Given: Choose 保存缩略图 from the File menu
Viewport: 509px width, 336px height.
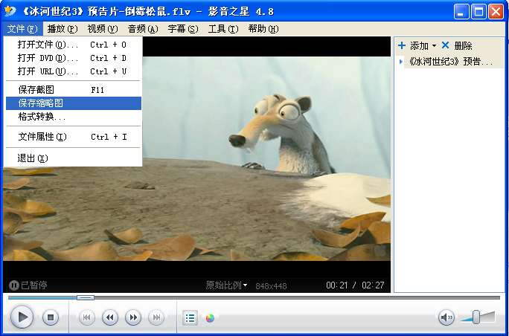Looking at the screenshot, I should 41,103.
